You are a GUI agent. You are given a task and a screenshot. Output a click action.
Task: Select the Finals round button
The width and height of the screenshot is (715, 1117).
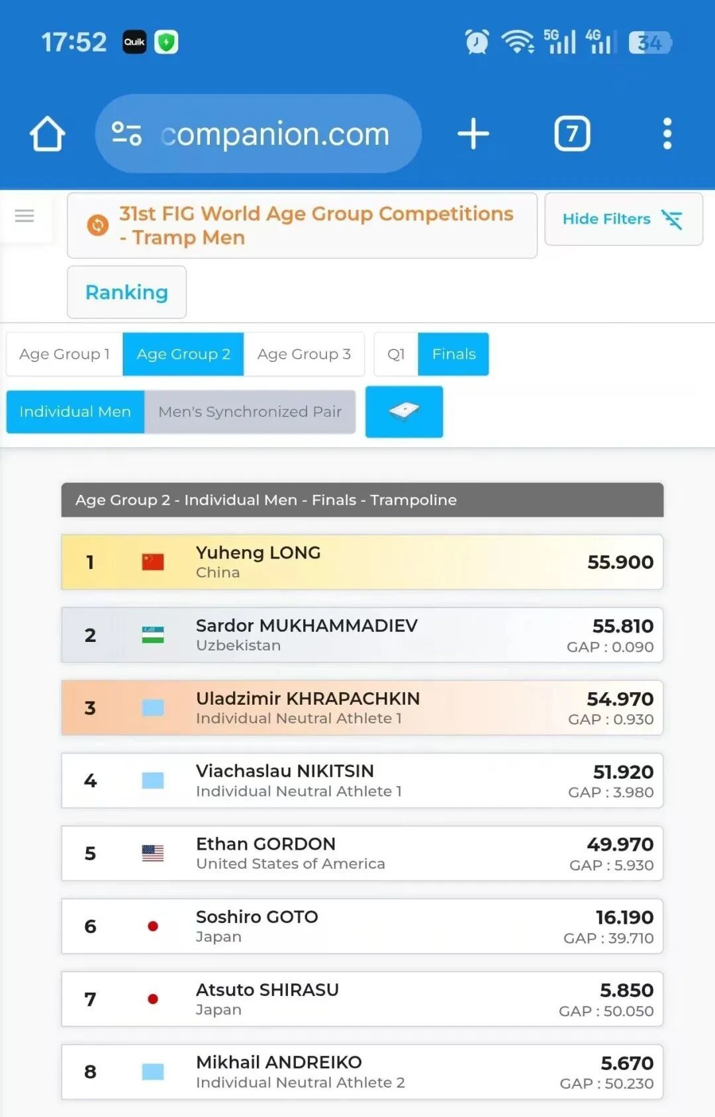coord(453,354)
